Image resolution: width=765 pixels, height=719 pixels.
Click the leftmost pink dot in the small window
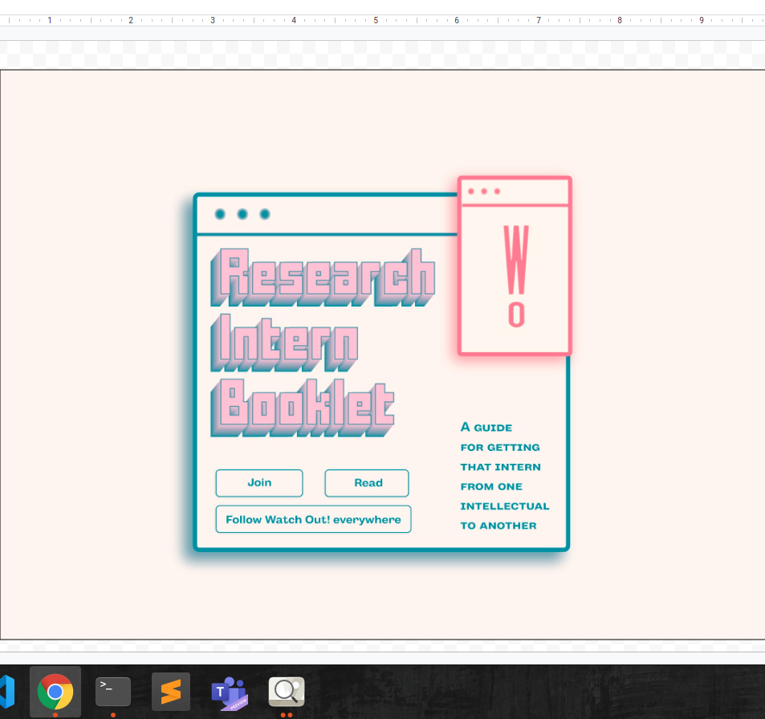point(471,191)
